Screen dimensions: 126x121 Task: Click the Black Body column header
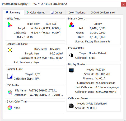click(33, 24)
